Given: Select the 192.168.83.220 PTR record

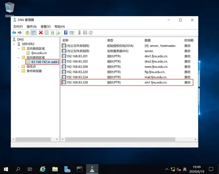Looking at the screenshot, I should (x=127, y=72).
